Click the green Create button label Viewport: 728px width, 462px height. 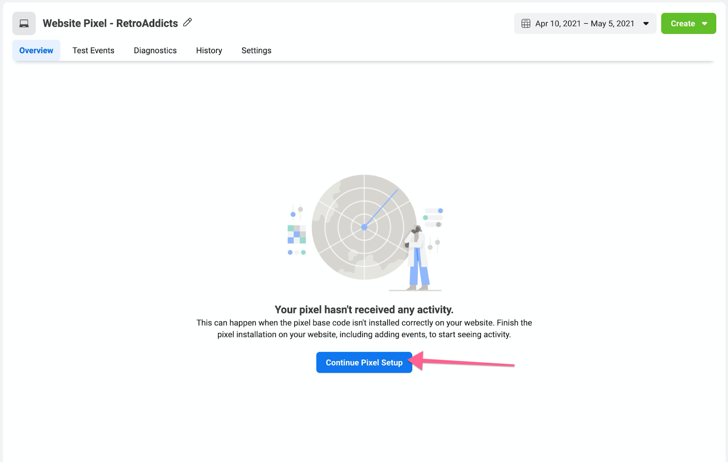[x=682, y=24]
